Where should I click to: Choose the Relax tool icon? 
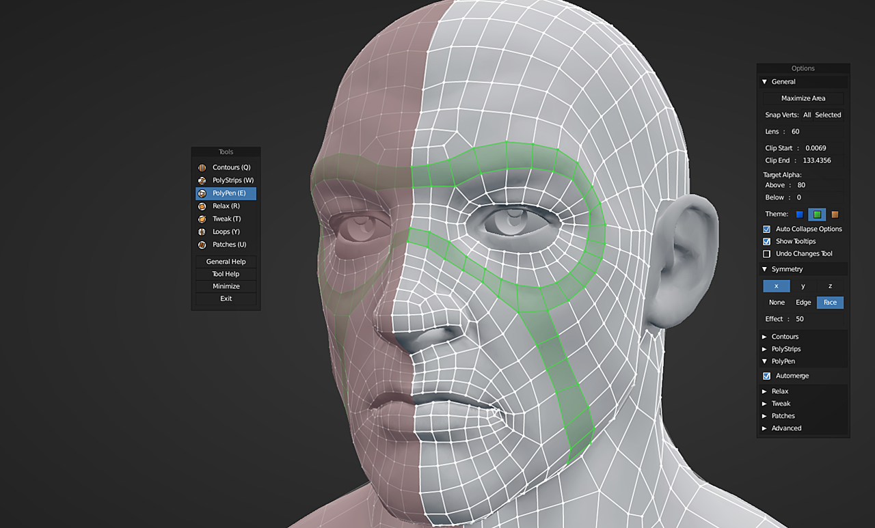click(202, 206)
